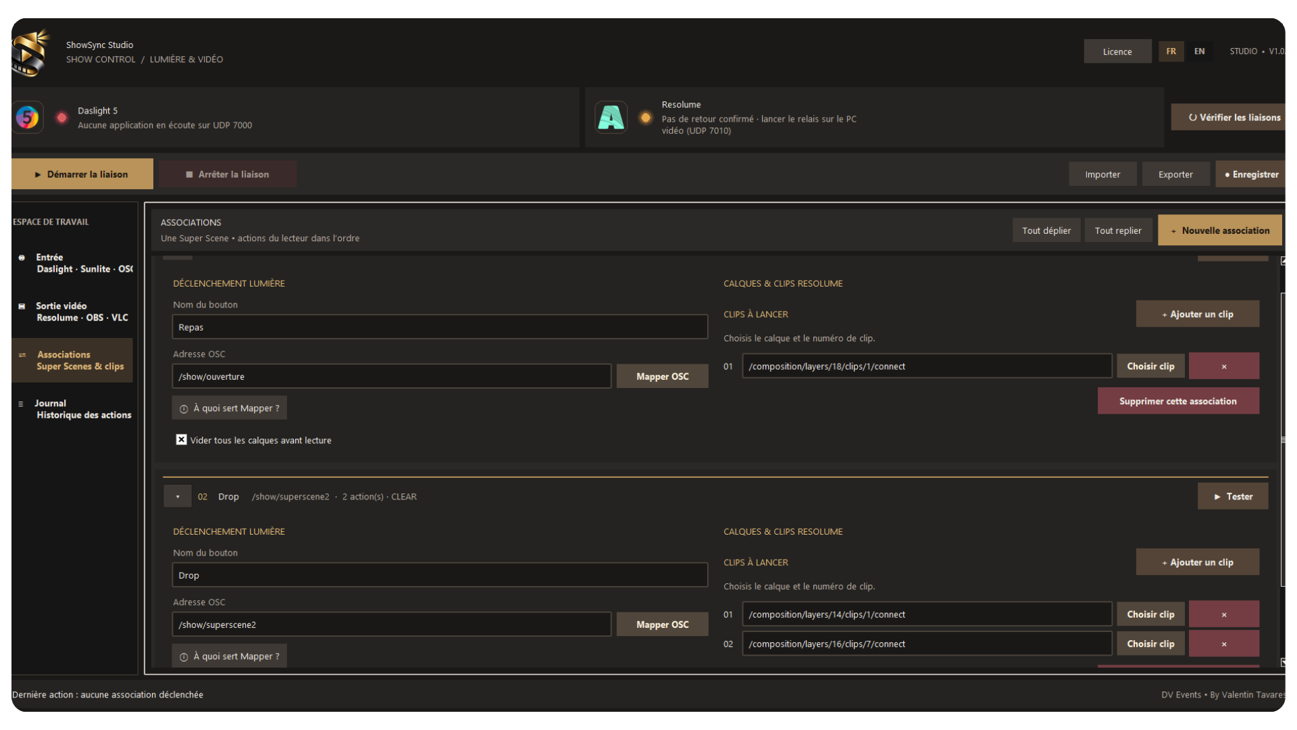
Task: Test the Drop association with Tester
Action: pos(1232,497)
